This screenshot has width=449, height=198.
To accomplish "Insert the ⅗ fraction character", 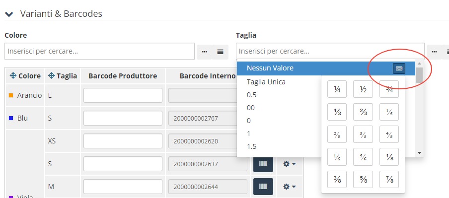I will click(x=363, y=134).
